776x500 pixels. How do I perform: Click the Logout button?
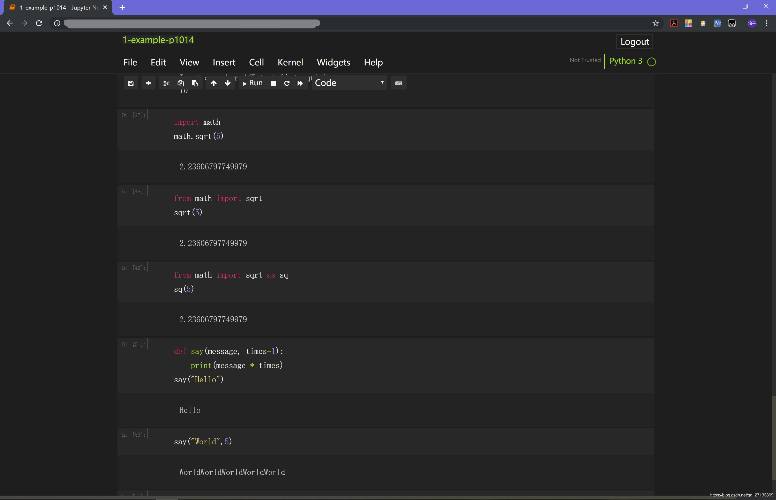[634, 42]
